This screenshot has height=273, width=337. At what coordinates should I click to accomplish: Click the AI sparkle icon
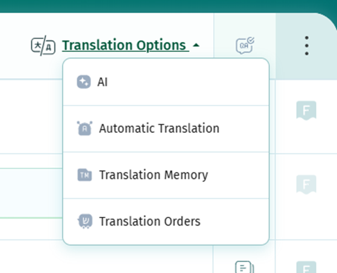(83, 82)
